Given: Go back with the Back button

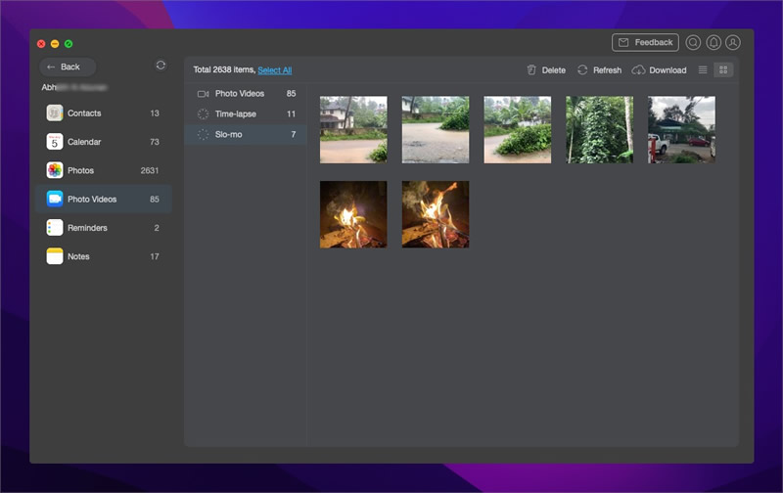Looking at the screenshot, I should coord(68,67).
